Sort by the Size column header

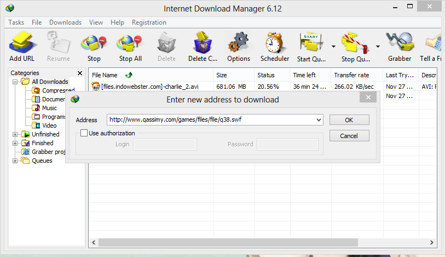[x=234, y=75]
